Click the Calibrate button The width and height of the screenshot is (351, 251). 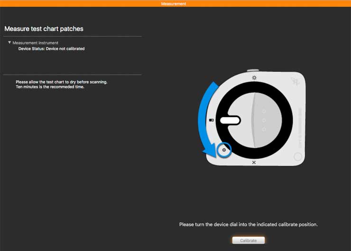(x=248, y=240)
